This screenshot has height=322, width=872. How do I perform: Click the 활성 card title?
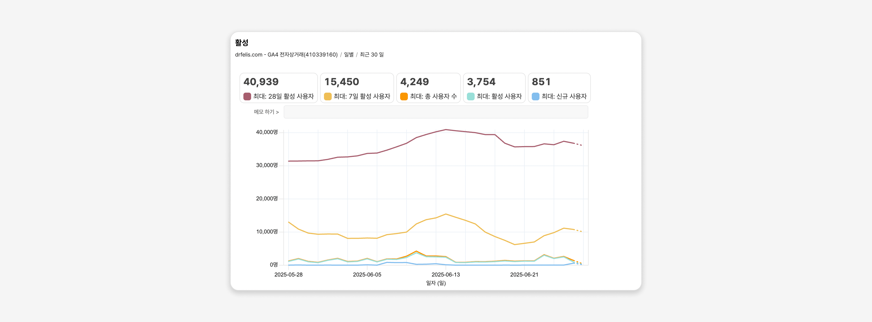(x=242, y=43)
